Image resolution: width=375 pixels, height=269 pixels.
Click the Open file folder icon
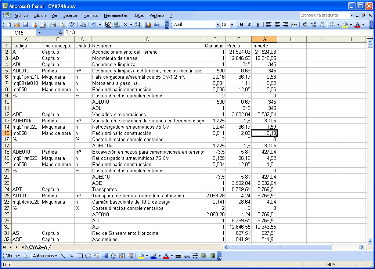click(x=17, y=25)
